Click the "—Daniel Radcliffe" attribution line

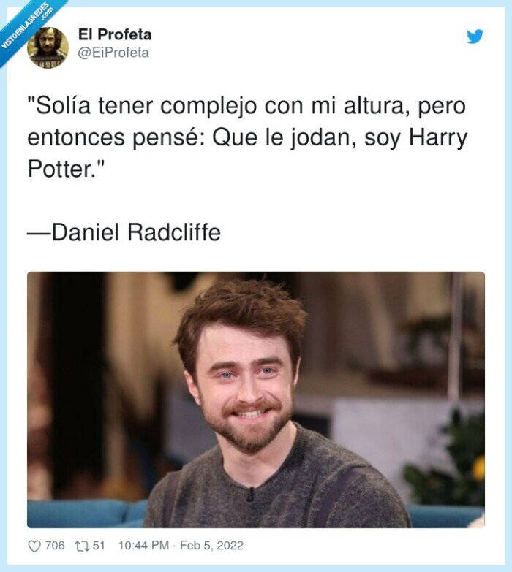[124, 232]
